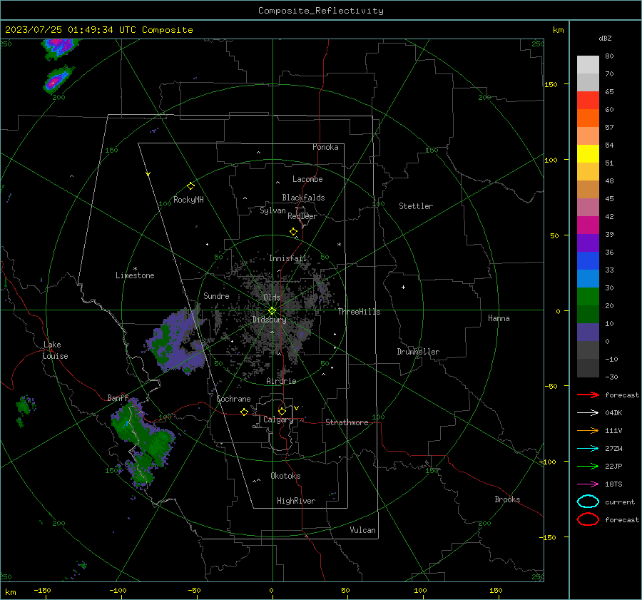Click the Drumheller label
The height and width of the screenshot is (600, 642).
click(418, 352)
